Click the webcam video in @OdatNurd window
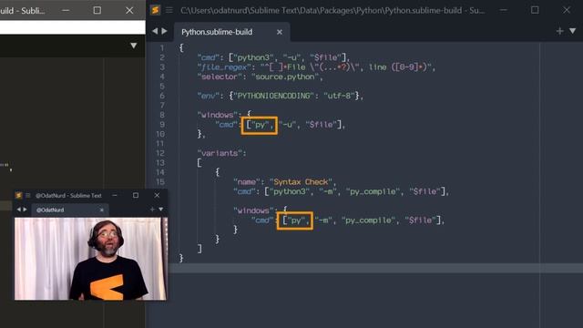The height and width of the screenshot is (328, 583). [90, 259]
